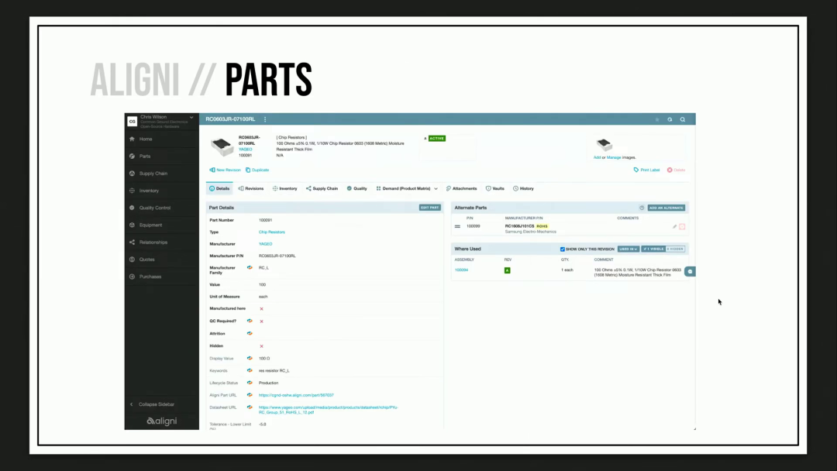Click the custom-parameter icon beside Lifecycle Status
The width and height of the screenshot is (837, 471).
click(x=250, y=383)
